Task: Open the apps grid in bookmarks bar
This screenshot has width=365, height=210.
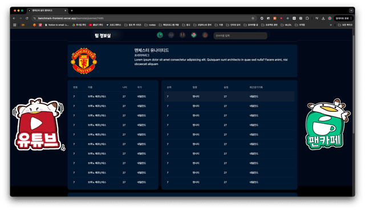Action: pyautogui.click(x=15, y=25)
